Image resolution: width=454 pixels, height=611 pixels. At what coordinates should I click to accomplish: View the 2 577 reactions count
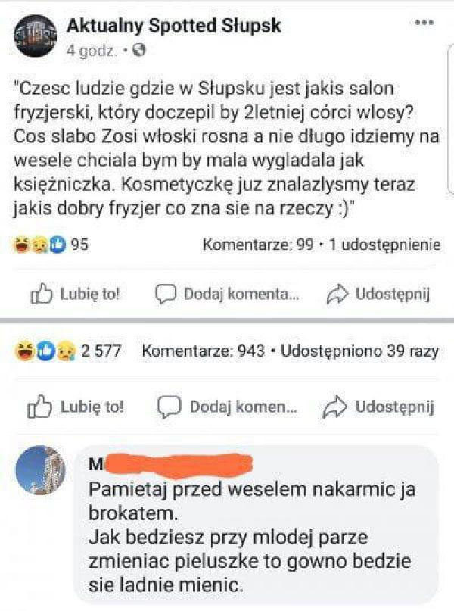tap(101, 351)
